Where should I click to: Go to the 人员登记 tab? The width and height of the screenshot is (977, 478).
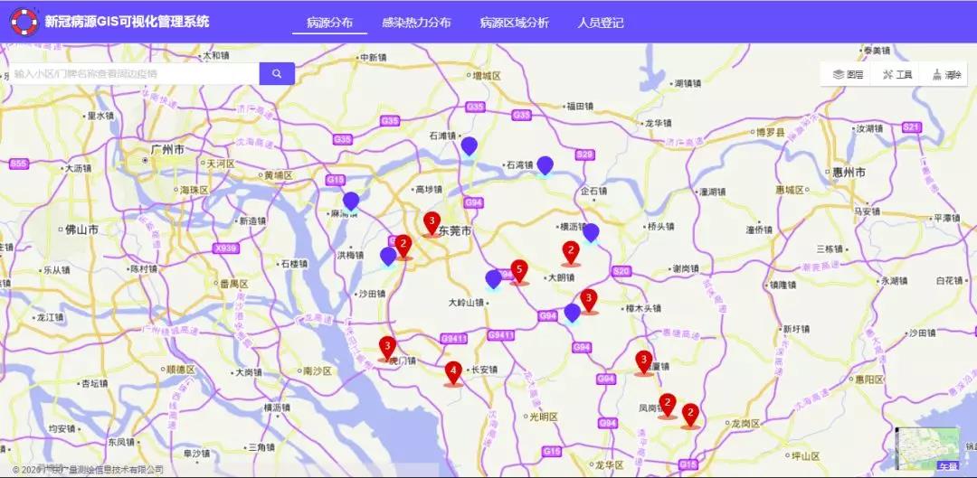600,23
